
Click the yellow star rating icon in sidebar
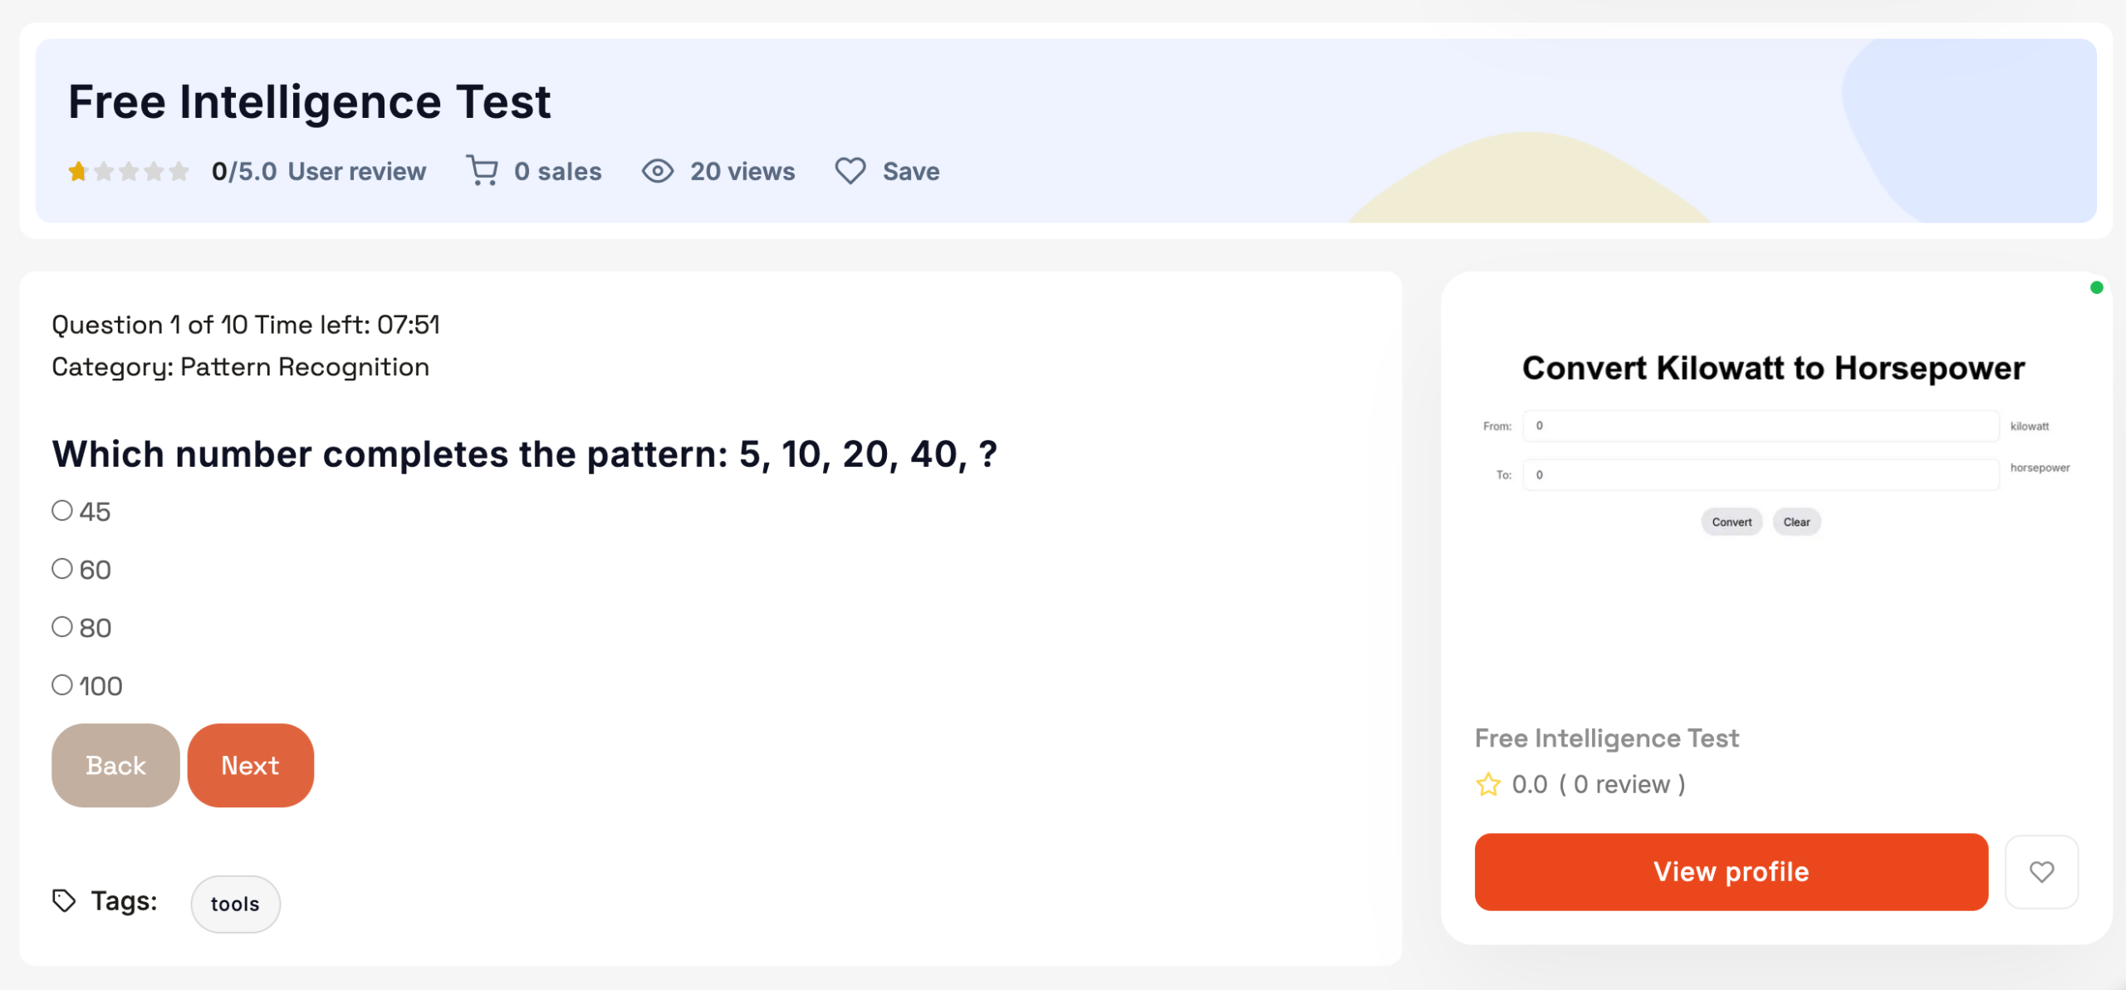coord(1488,784)
